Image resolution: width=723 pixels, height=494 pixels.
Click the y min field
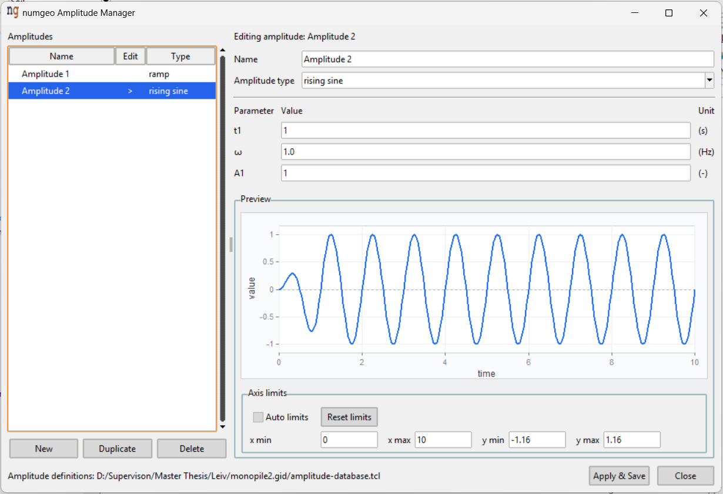(537, 440)
